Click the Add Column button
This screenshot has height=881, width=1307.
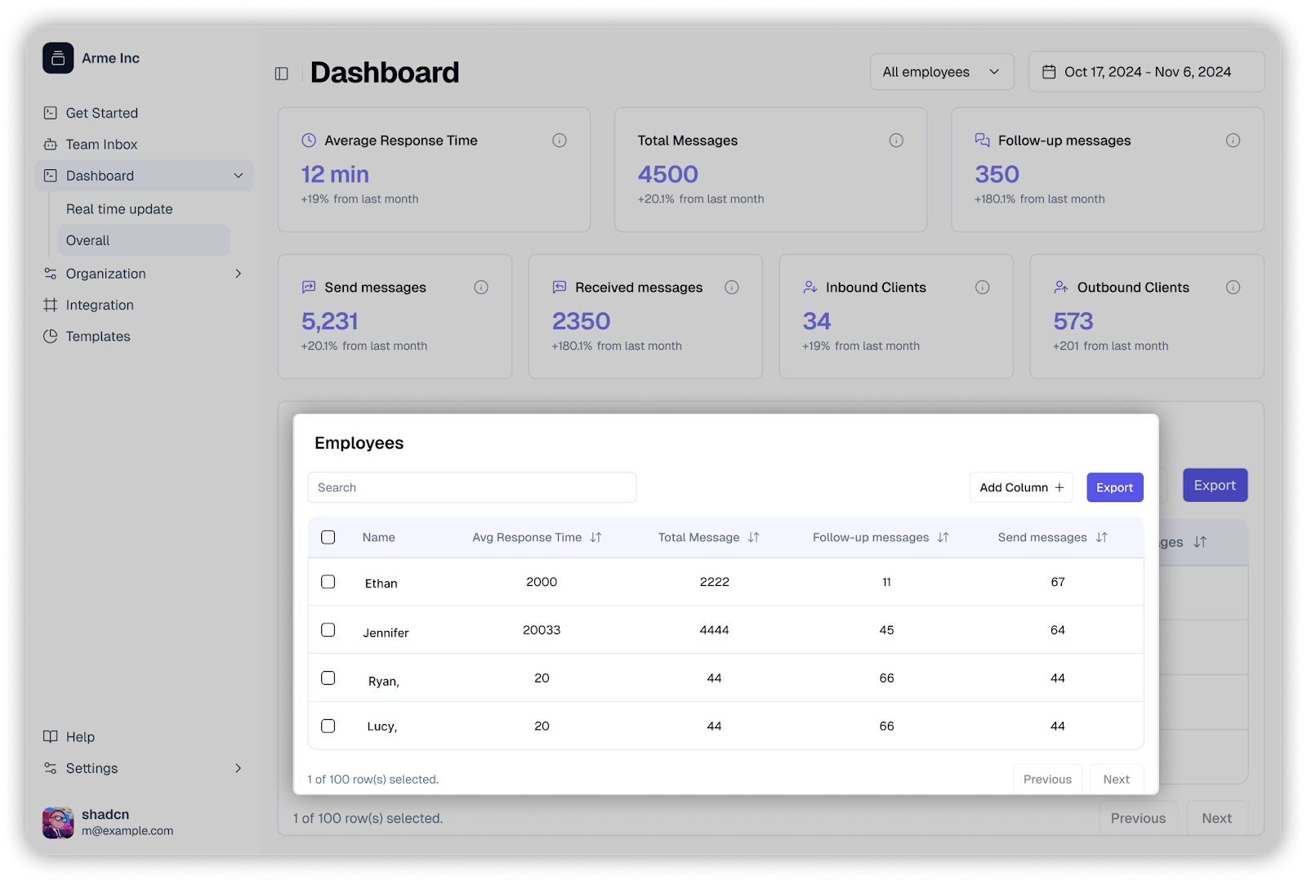(x=1020, y=487)
